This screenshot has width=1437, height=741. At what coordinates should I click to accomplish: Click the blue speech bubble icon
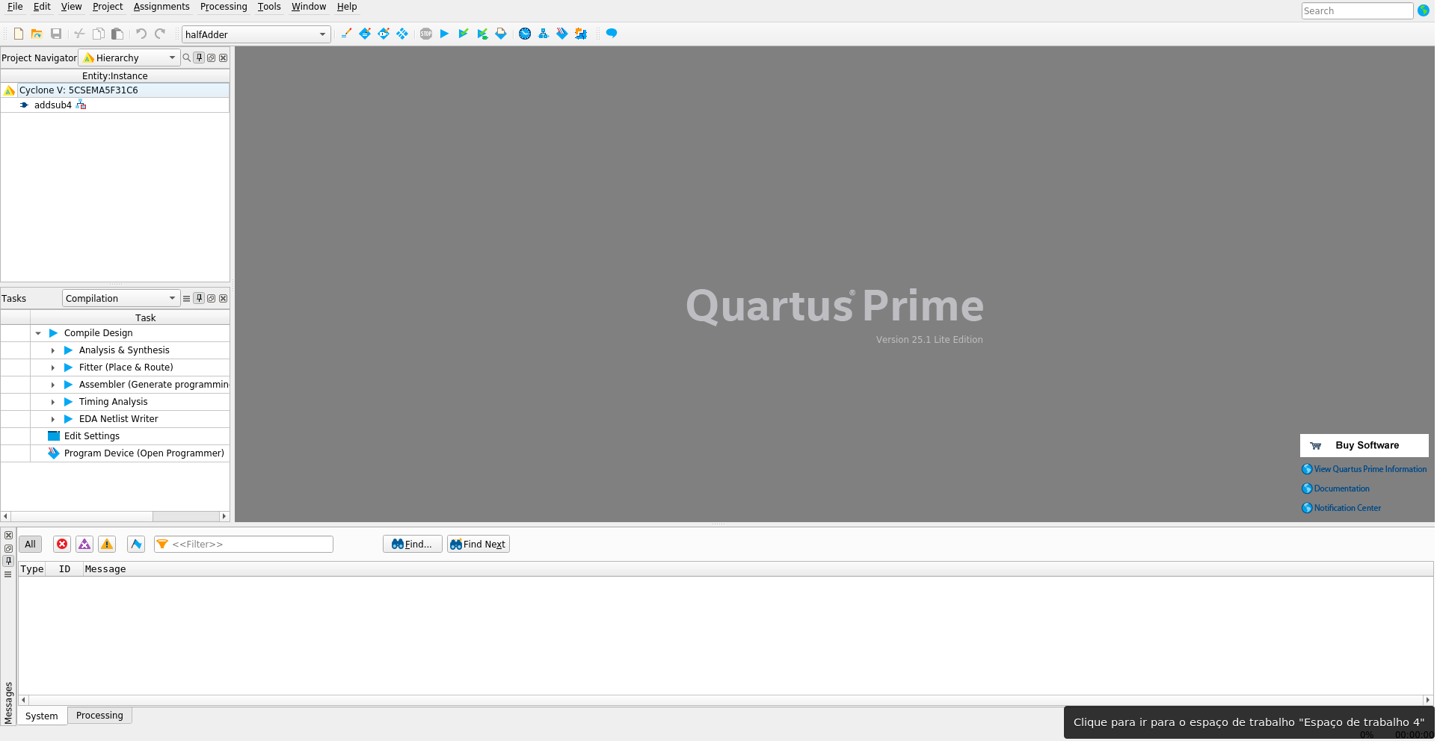612,34
